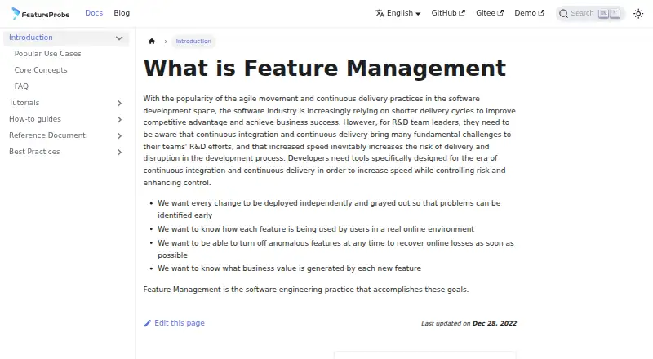
Task: Click the FeatureProbe logo
Action: [x=40, y=13]
